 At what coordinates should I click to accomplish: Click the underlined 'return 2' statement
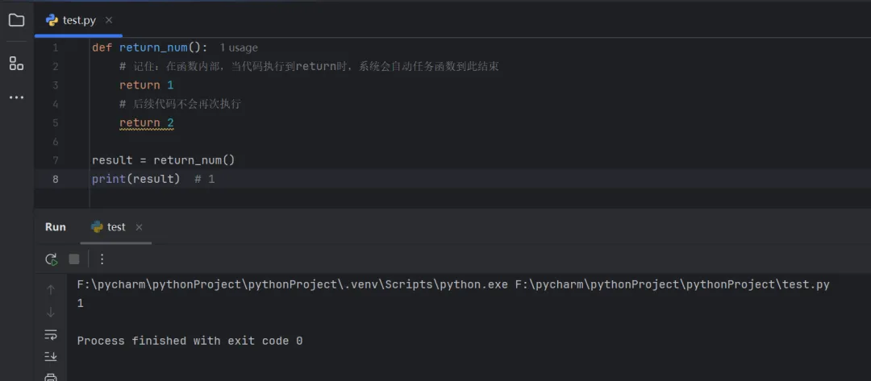click(147, 123)
